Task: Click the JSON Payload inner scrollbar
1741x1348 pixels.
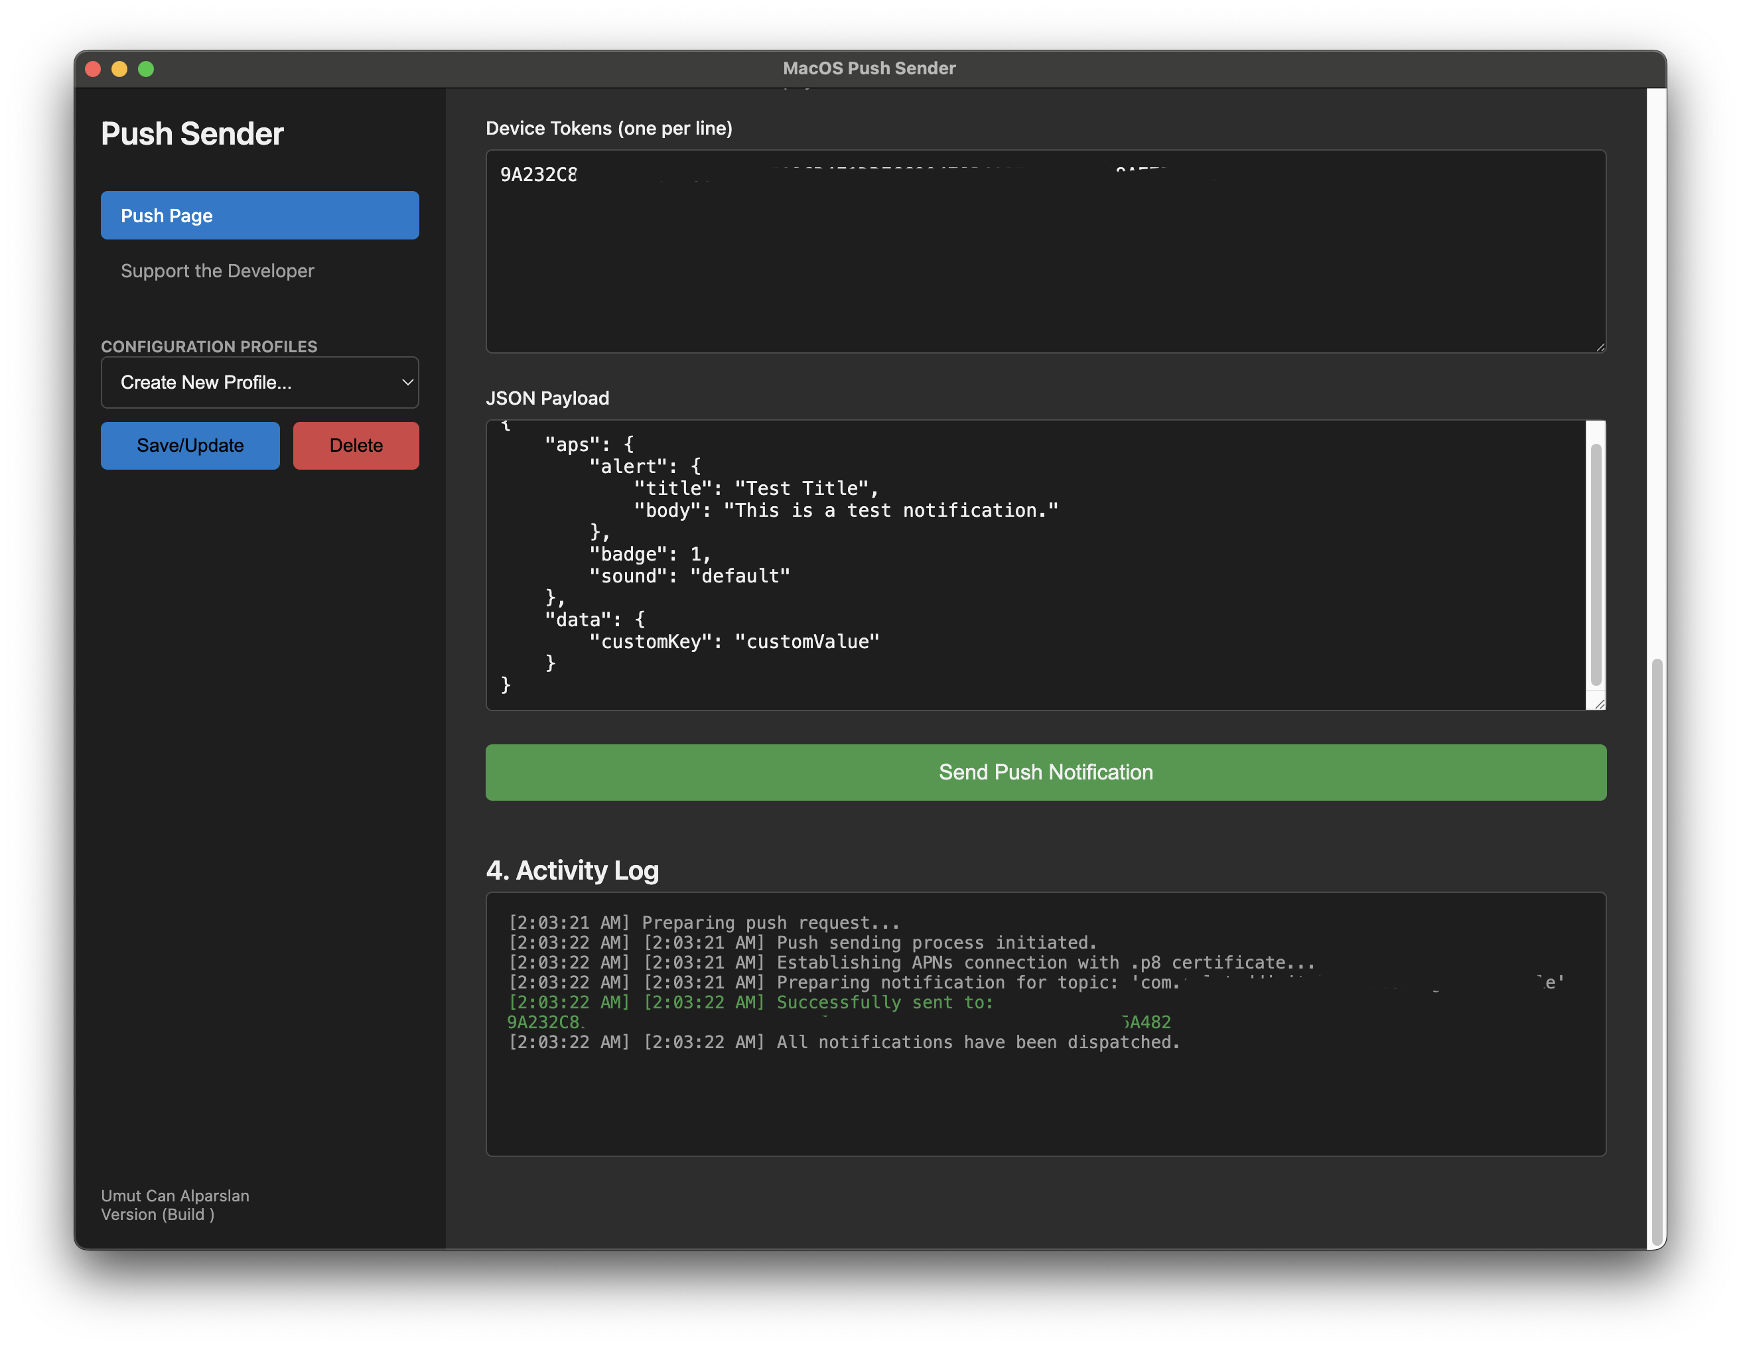Action: pyautogui.click(x=1595, y=565)
